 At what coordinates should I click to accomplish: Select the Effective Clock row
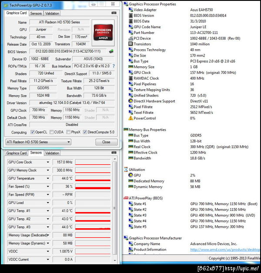click(x=167, y=152)
